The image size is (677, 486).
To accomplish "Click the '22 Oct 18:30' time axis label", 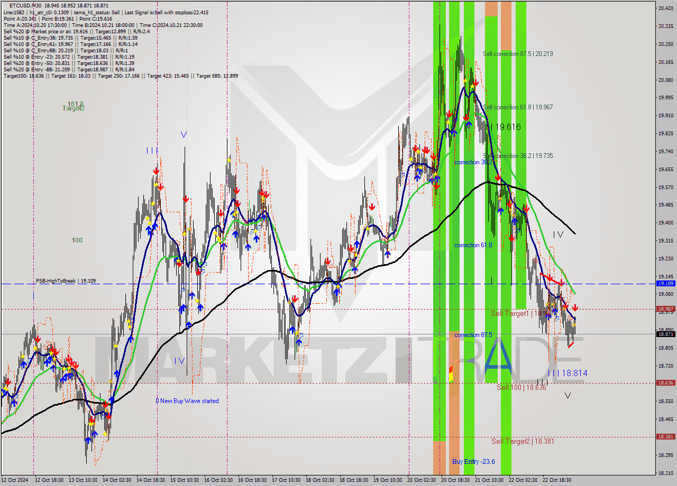I will [558, 480].
